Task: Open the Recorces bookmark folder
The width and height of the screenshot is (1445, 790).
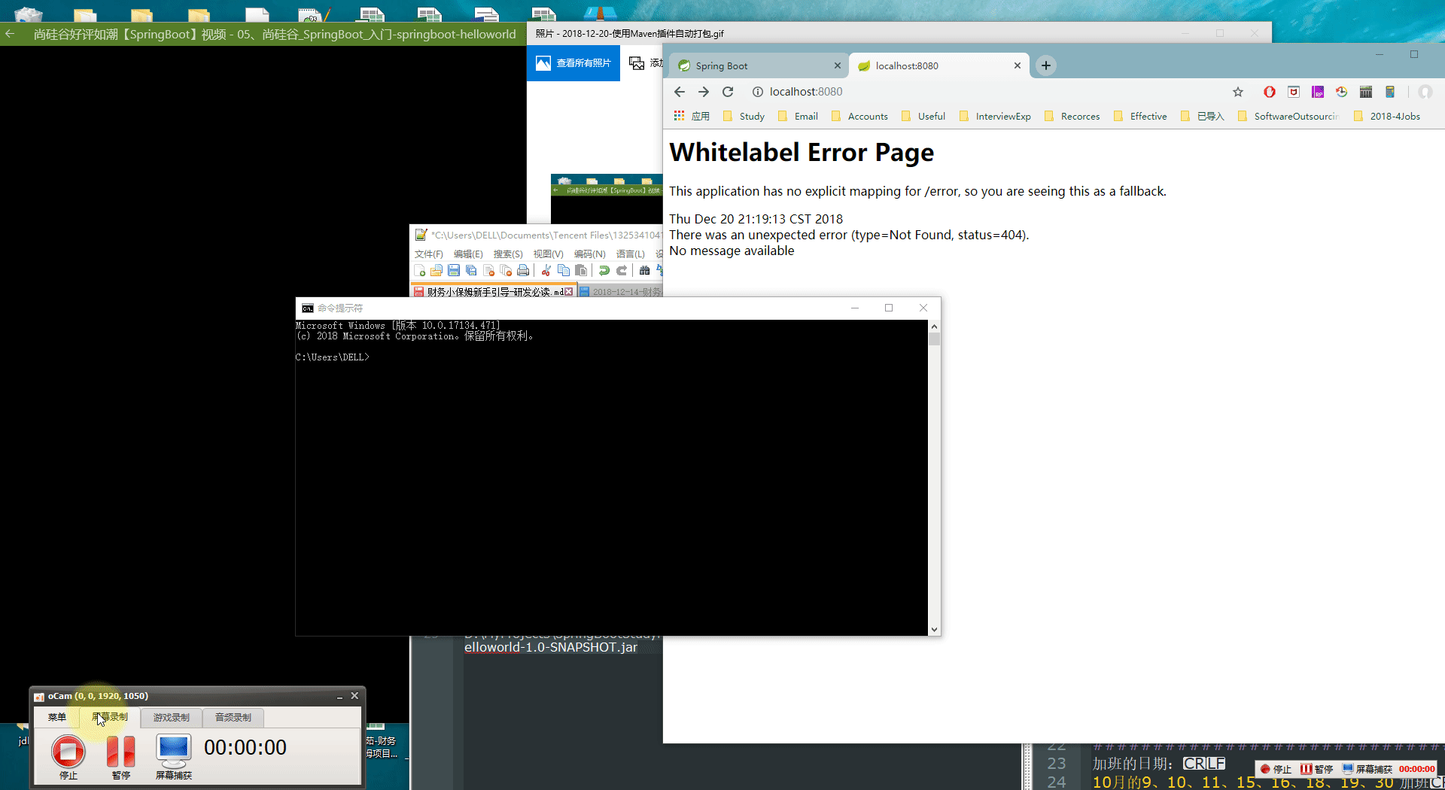Action: (1072, 116)
